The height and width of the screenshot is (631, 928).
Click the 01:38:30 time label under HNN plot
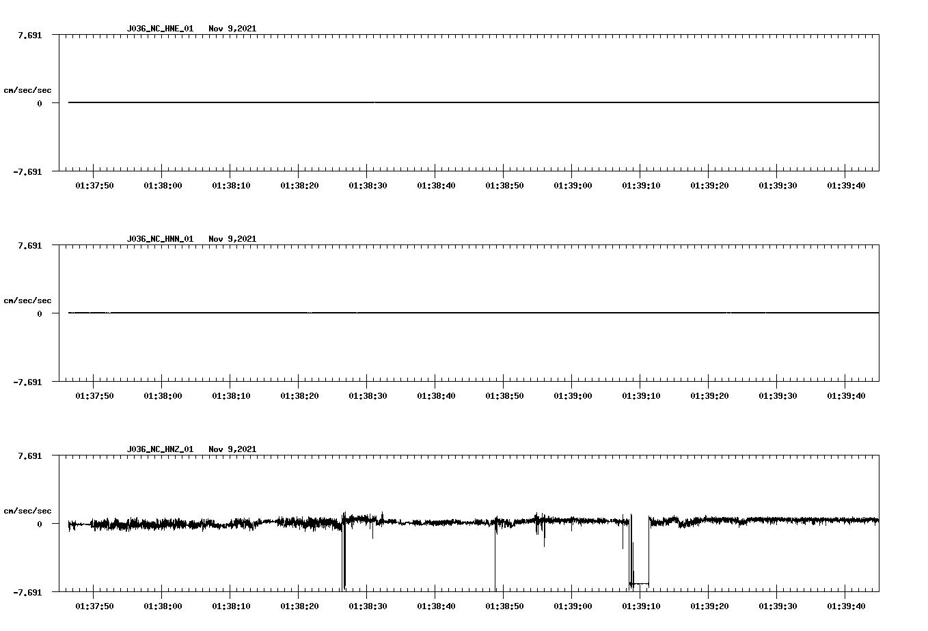pyautogui.click(x=368, y=396)
